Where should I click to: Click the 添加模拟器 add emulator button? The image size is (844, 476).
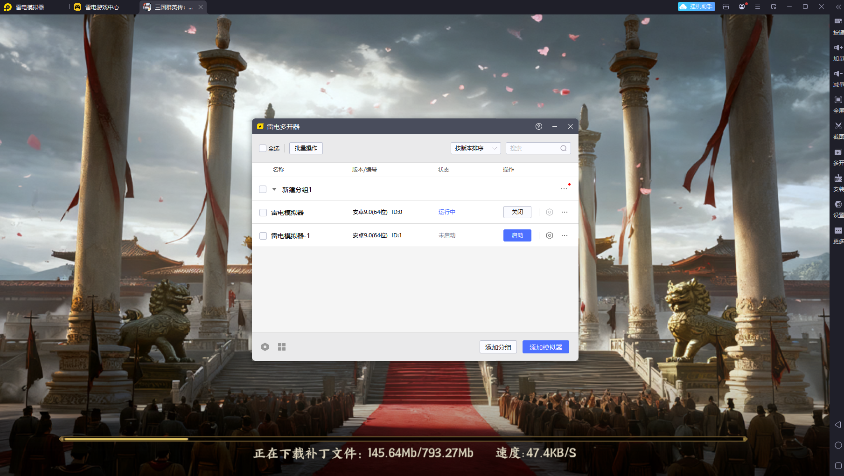pyautogui.click(x=546, y=347)
